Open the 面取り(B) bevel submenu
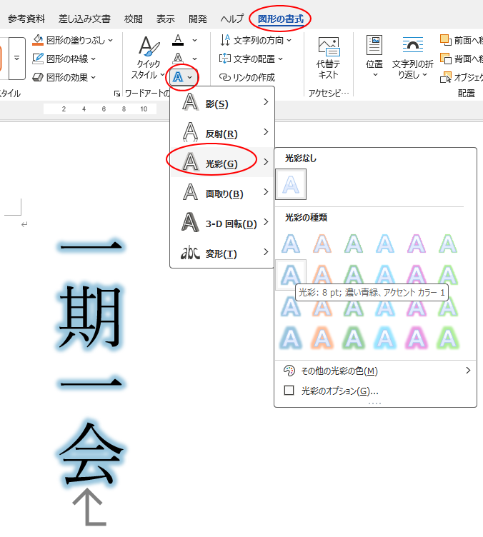 222,192
